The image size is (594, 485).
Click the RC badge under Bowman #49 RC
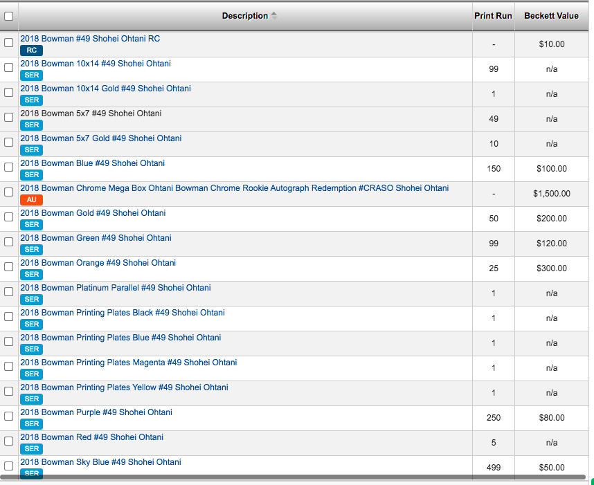31,51
